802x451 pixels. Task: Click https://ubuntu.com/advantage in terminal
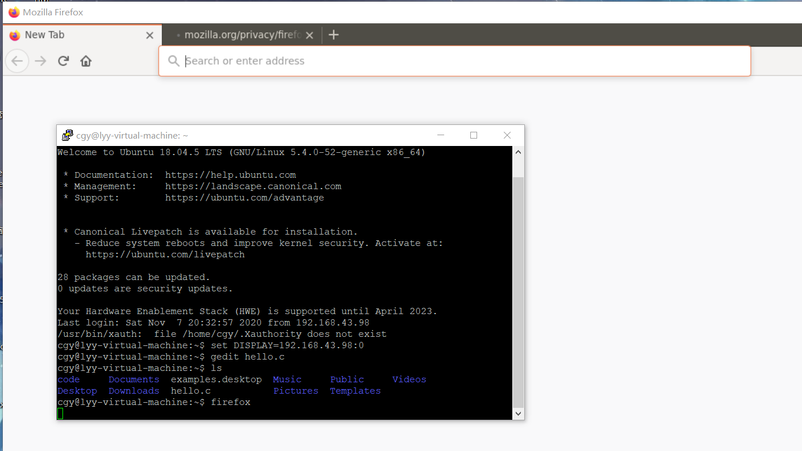[x=245, y=198]
